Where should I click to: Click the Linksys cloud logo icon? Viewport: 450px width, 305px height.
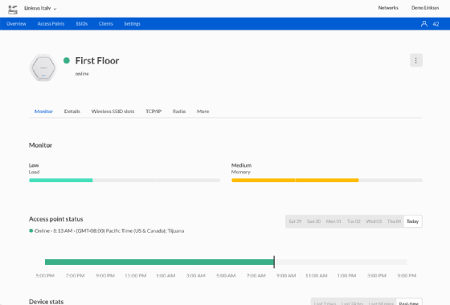tap(13, 9)
